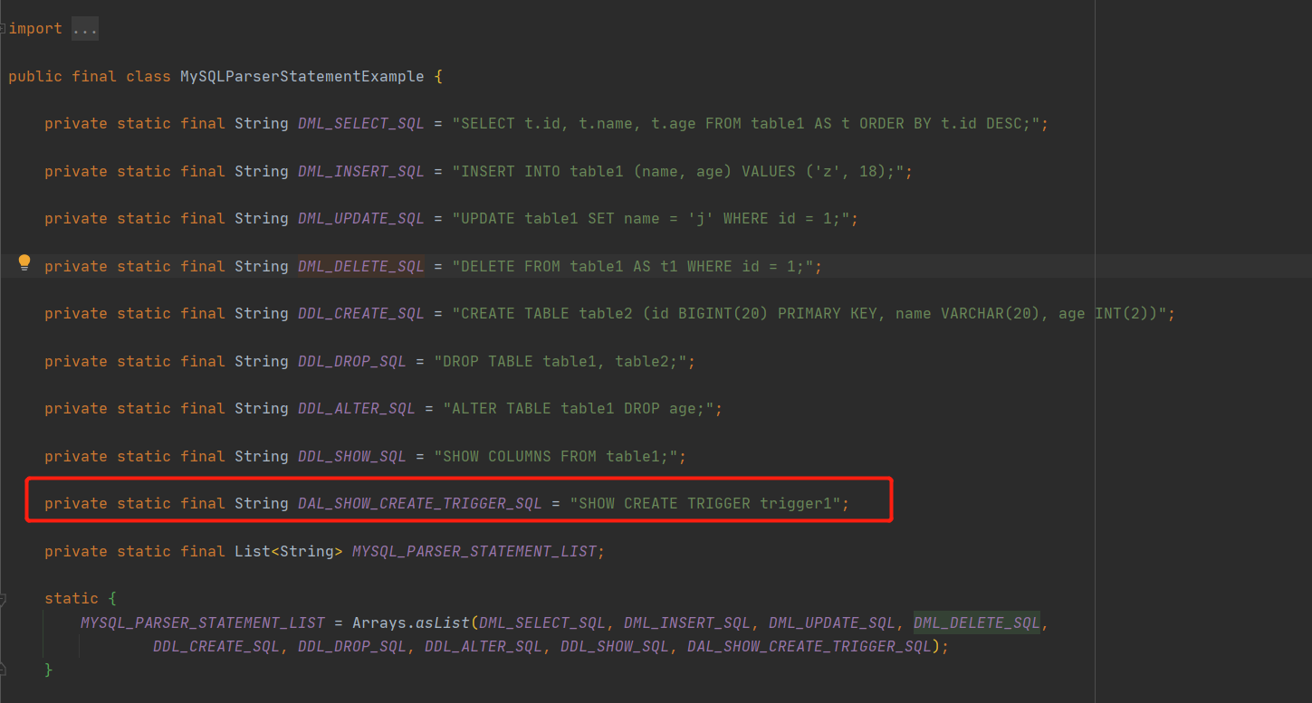Viewport: 1312px width, 703px height.
Task: Click DDL_SHOW_SQL in the asList arguments
Action: click(614, 647)
